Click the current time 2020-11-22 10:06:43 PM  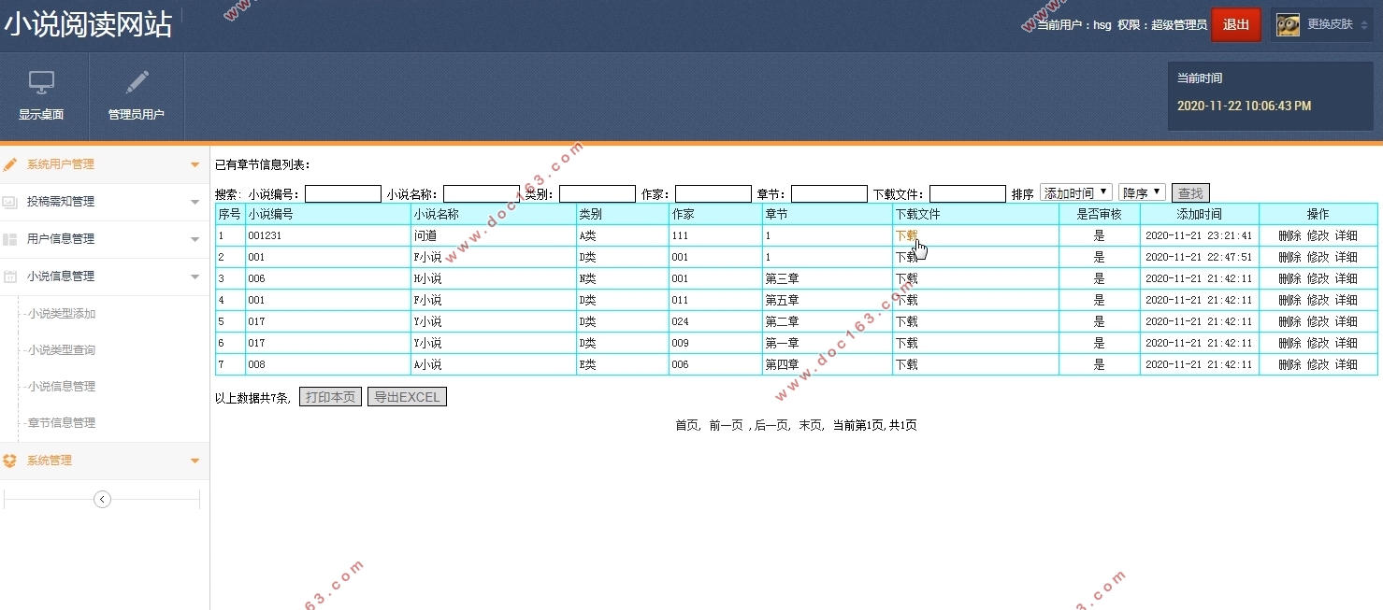tap(1244, 106)
